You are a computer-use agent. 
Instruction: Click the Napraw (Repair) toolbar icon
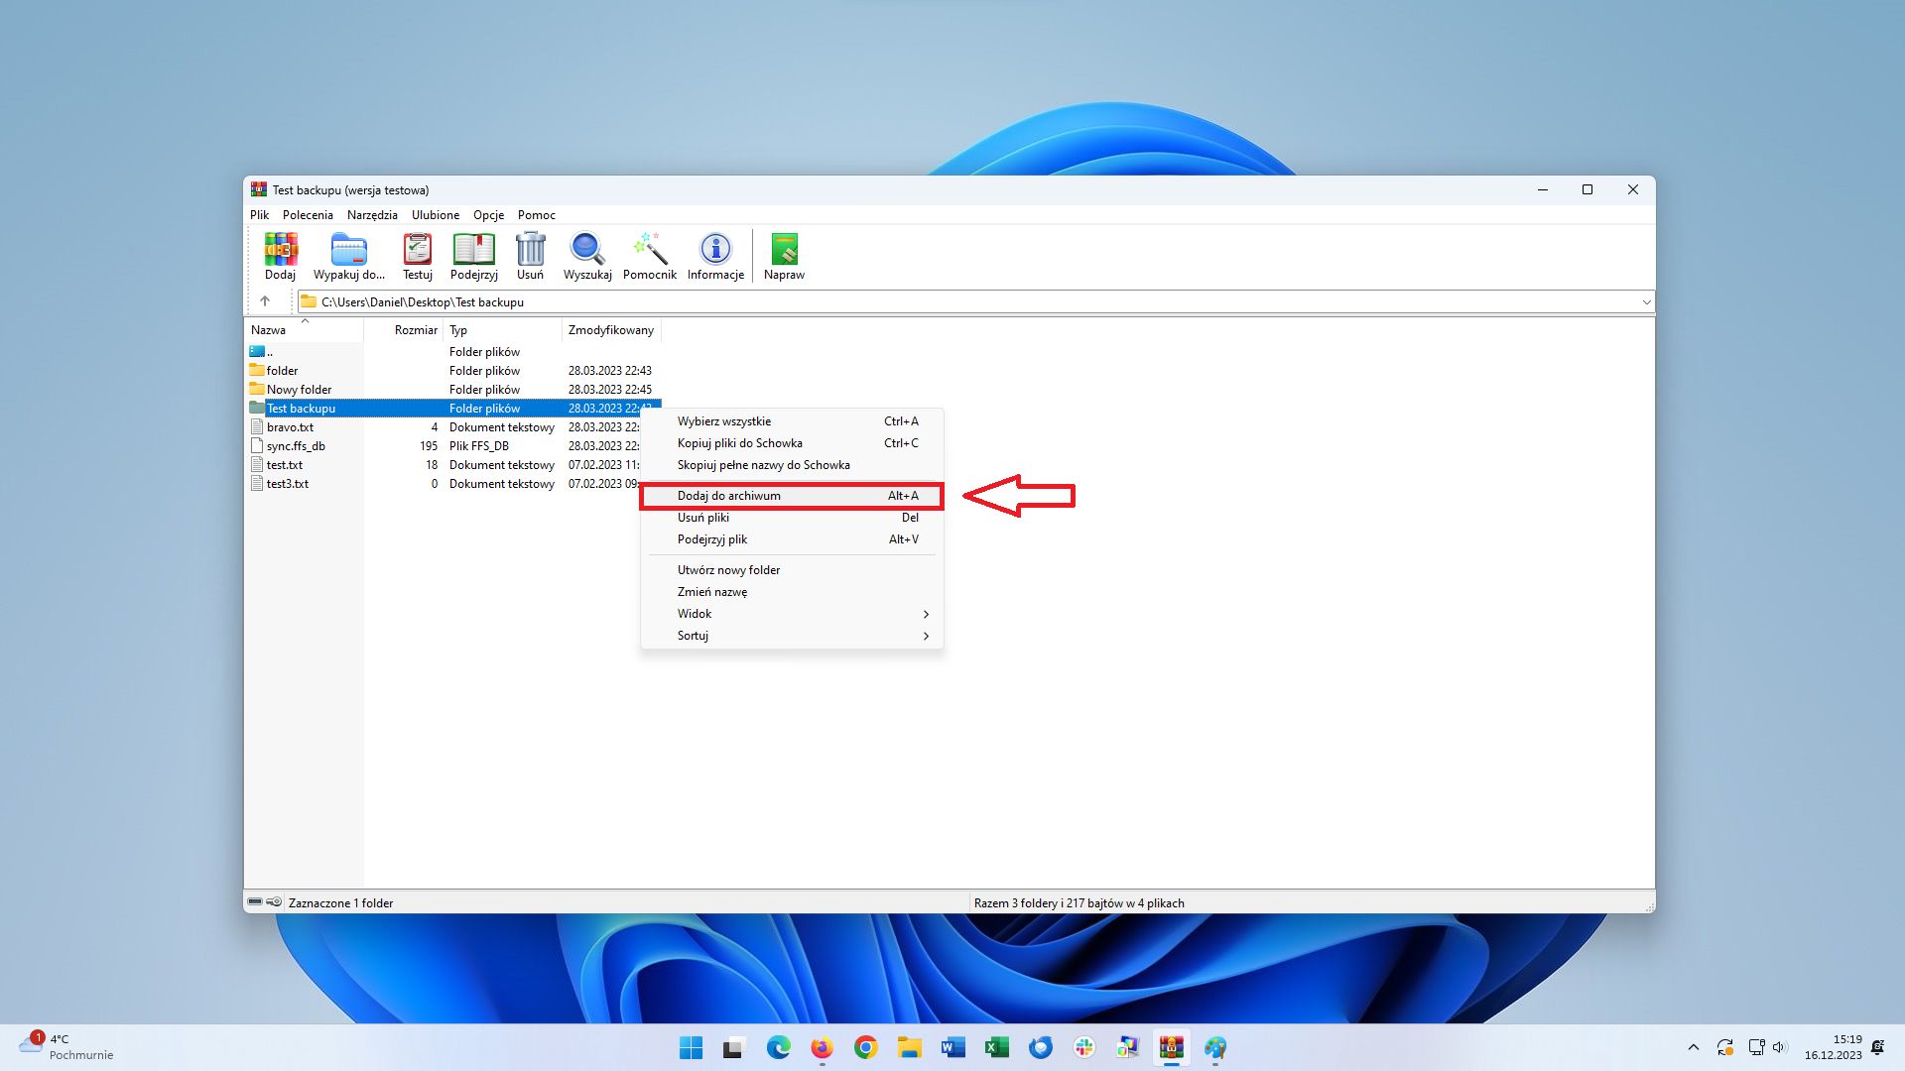coord(784,254)
